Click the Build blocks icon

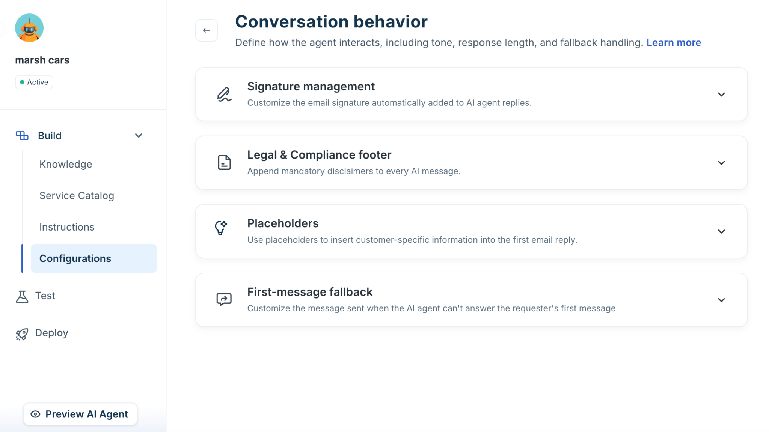tap(22, 136)
